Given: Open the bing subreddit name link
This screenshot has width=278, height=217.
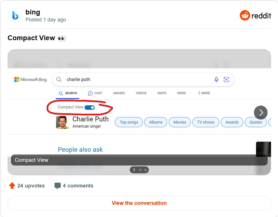Looking at the screenshot, I should 33,12.
